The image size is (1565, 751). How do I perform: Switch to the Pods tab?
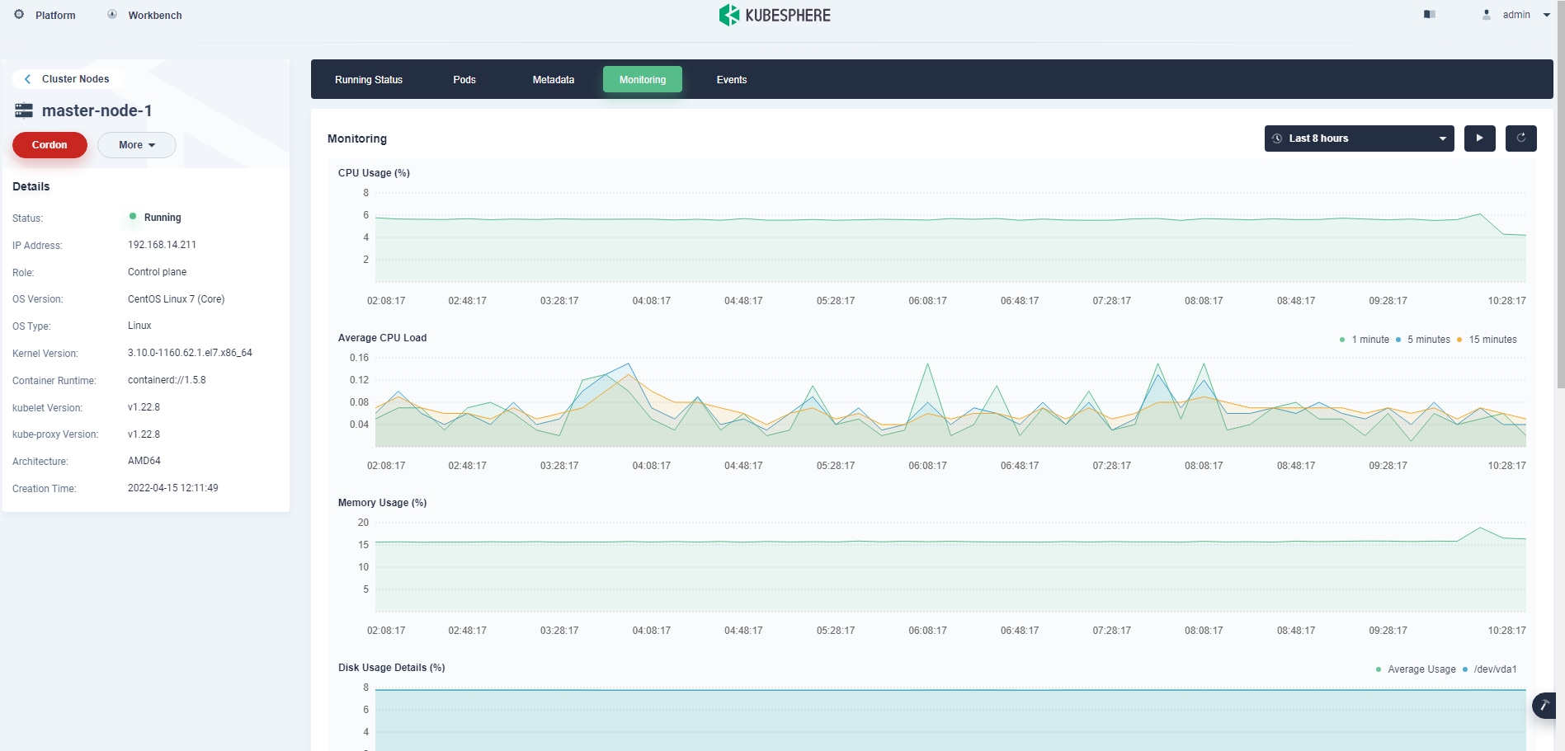(x=464, y=80)
